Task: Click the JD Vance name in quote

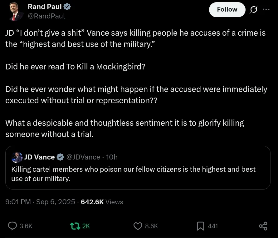Action: coord(40,157)
